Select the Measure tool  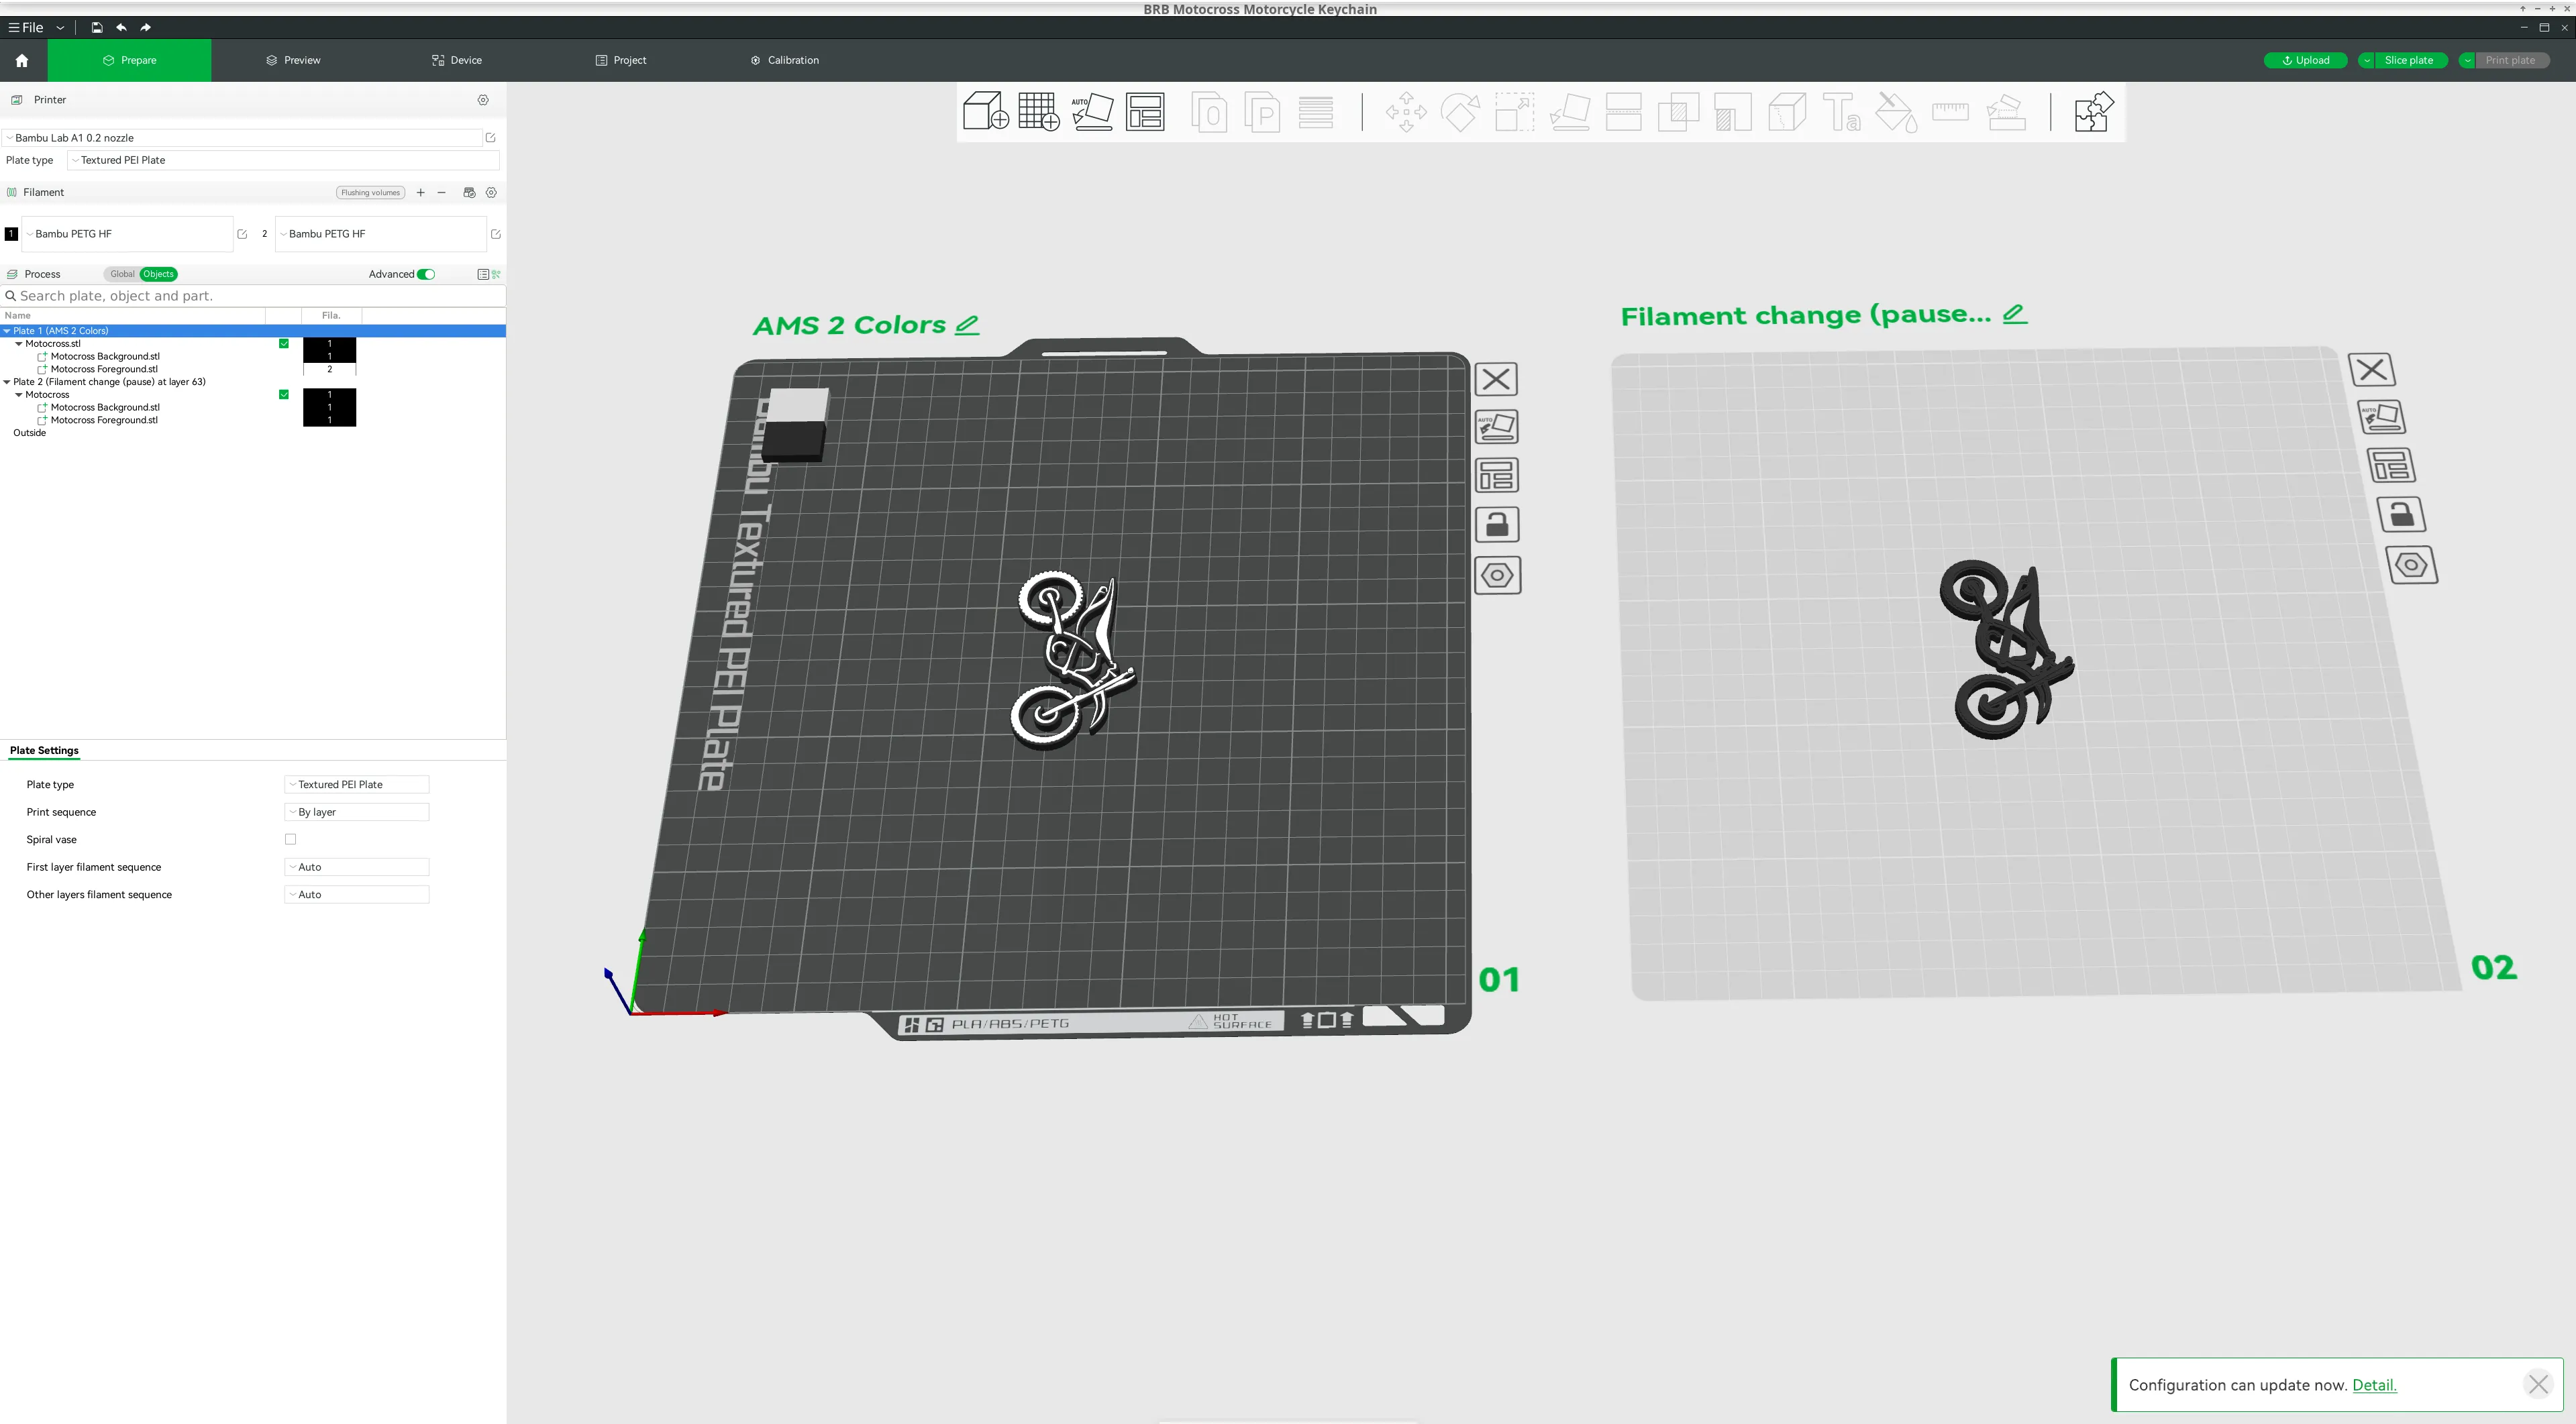tap(1949, 111)
